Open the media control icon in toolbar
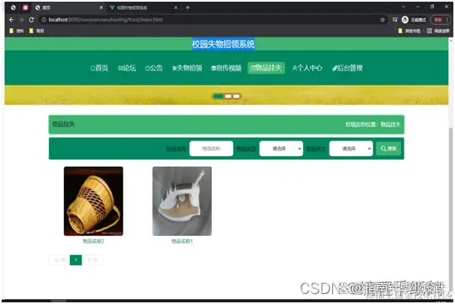This screenshot has width=455, height=304. point(394,20)
